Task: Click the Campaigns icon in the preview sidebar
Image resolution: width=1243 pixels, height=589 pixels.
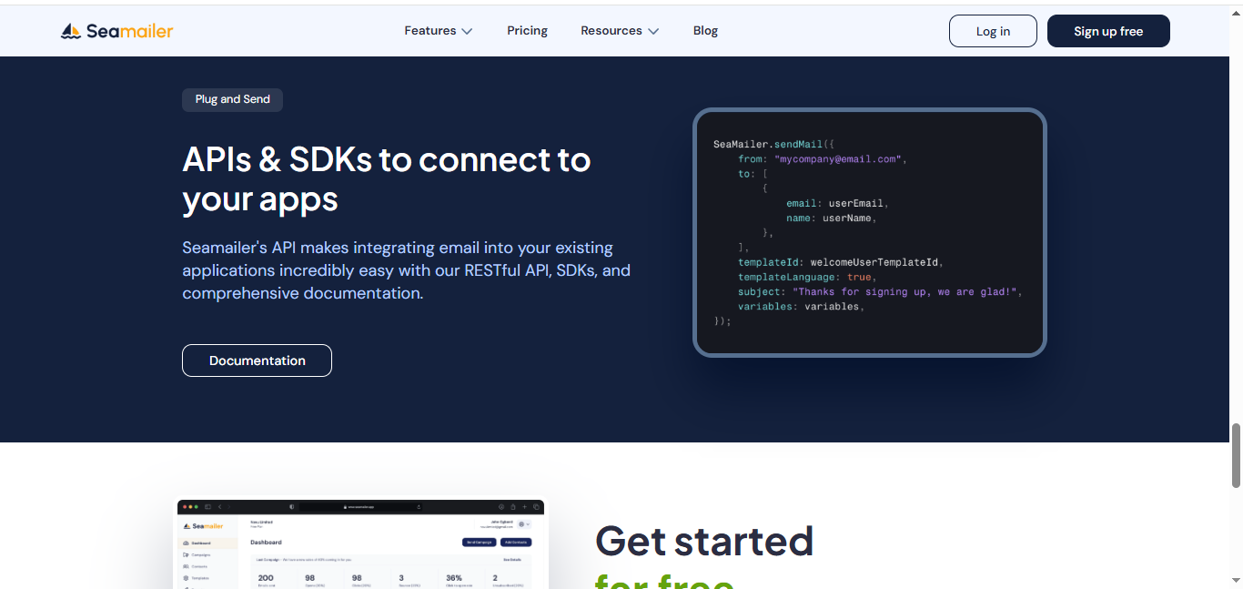Action: [186, 554]
